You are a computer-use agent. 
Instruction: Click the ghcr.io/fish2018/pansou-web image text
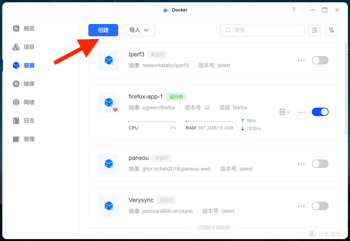click(176, 169)
